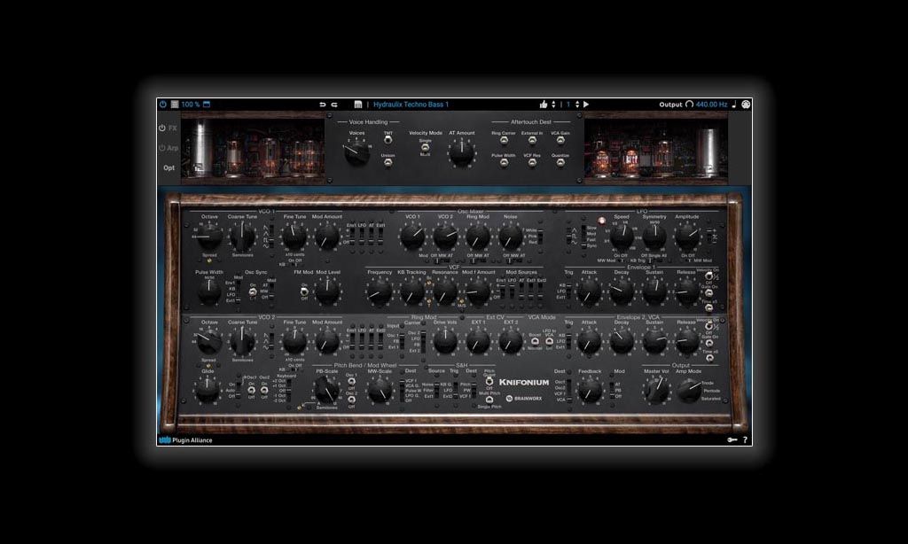Click the VCO 1 Fine Tune knob
The width and height of the screenshot is (908, 544).
click(294, 237)
